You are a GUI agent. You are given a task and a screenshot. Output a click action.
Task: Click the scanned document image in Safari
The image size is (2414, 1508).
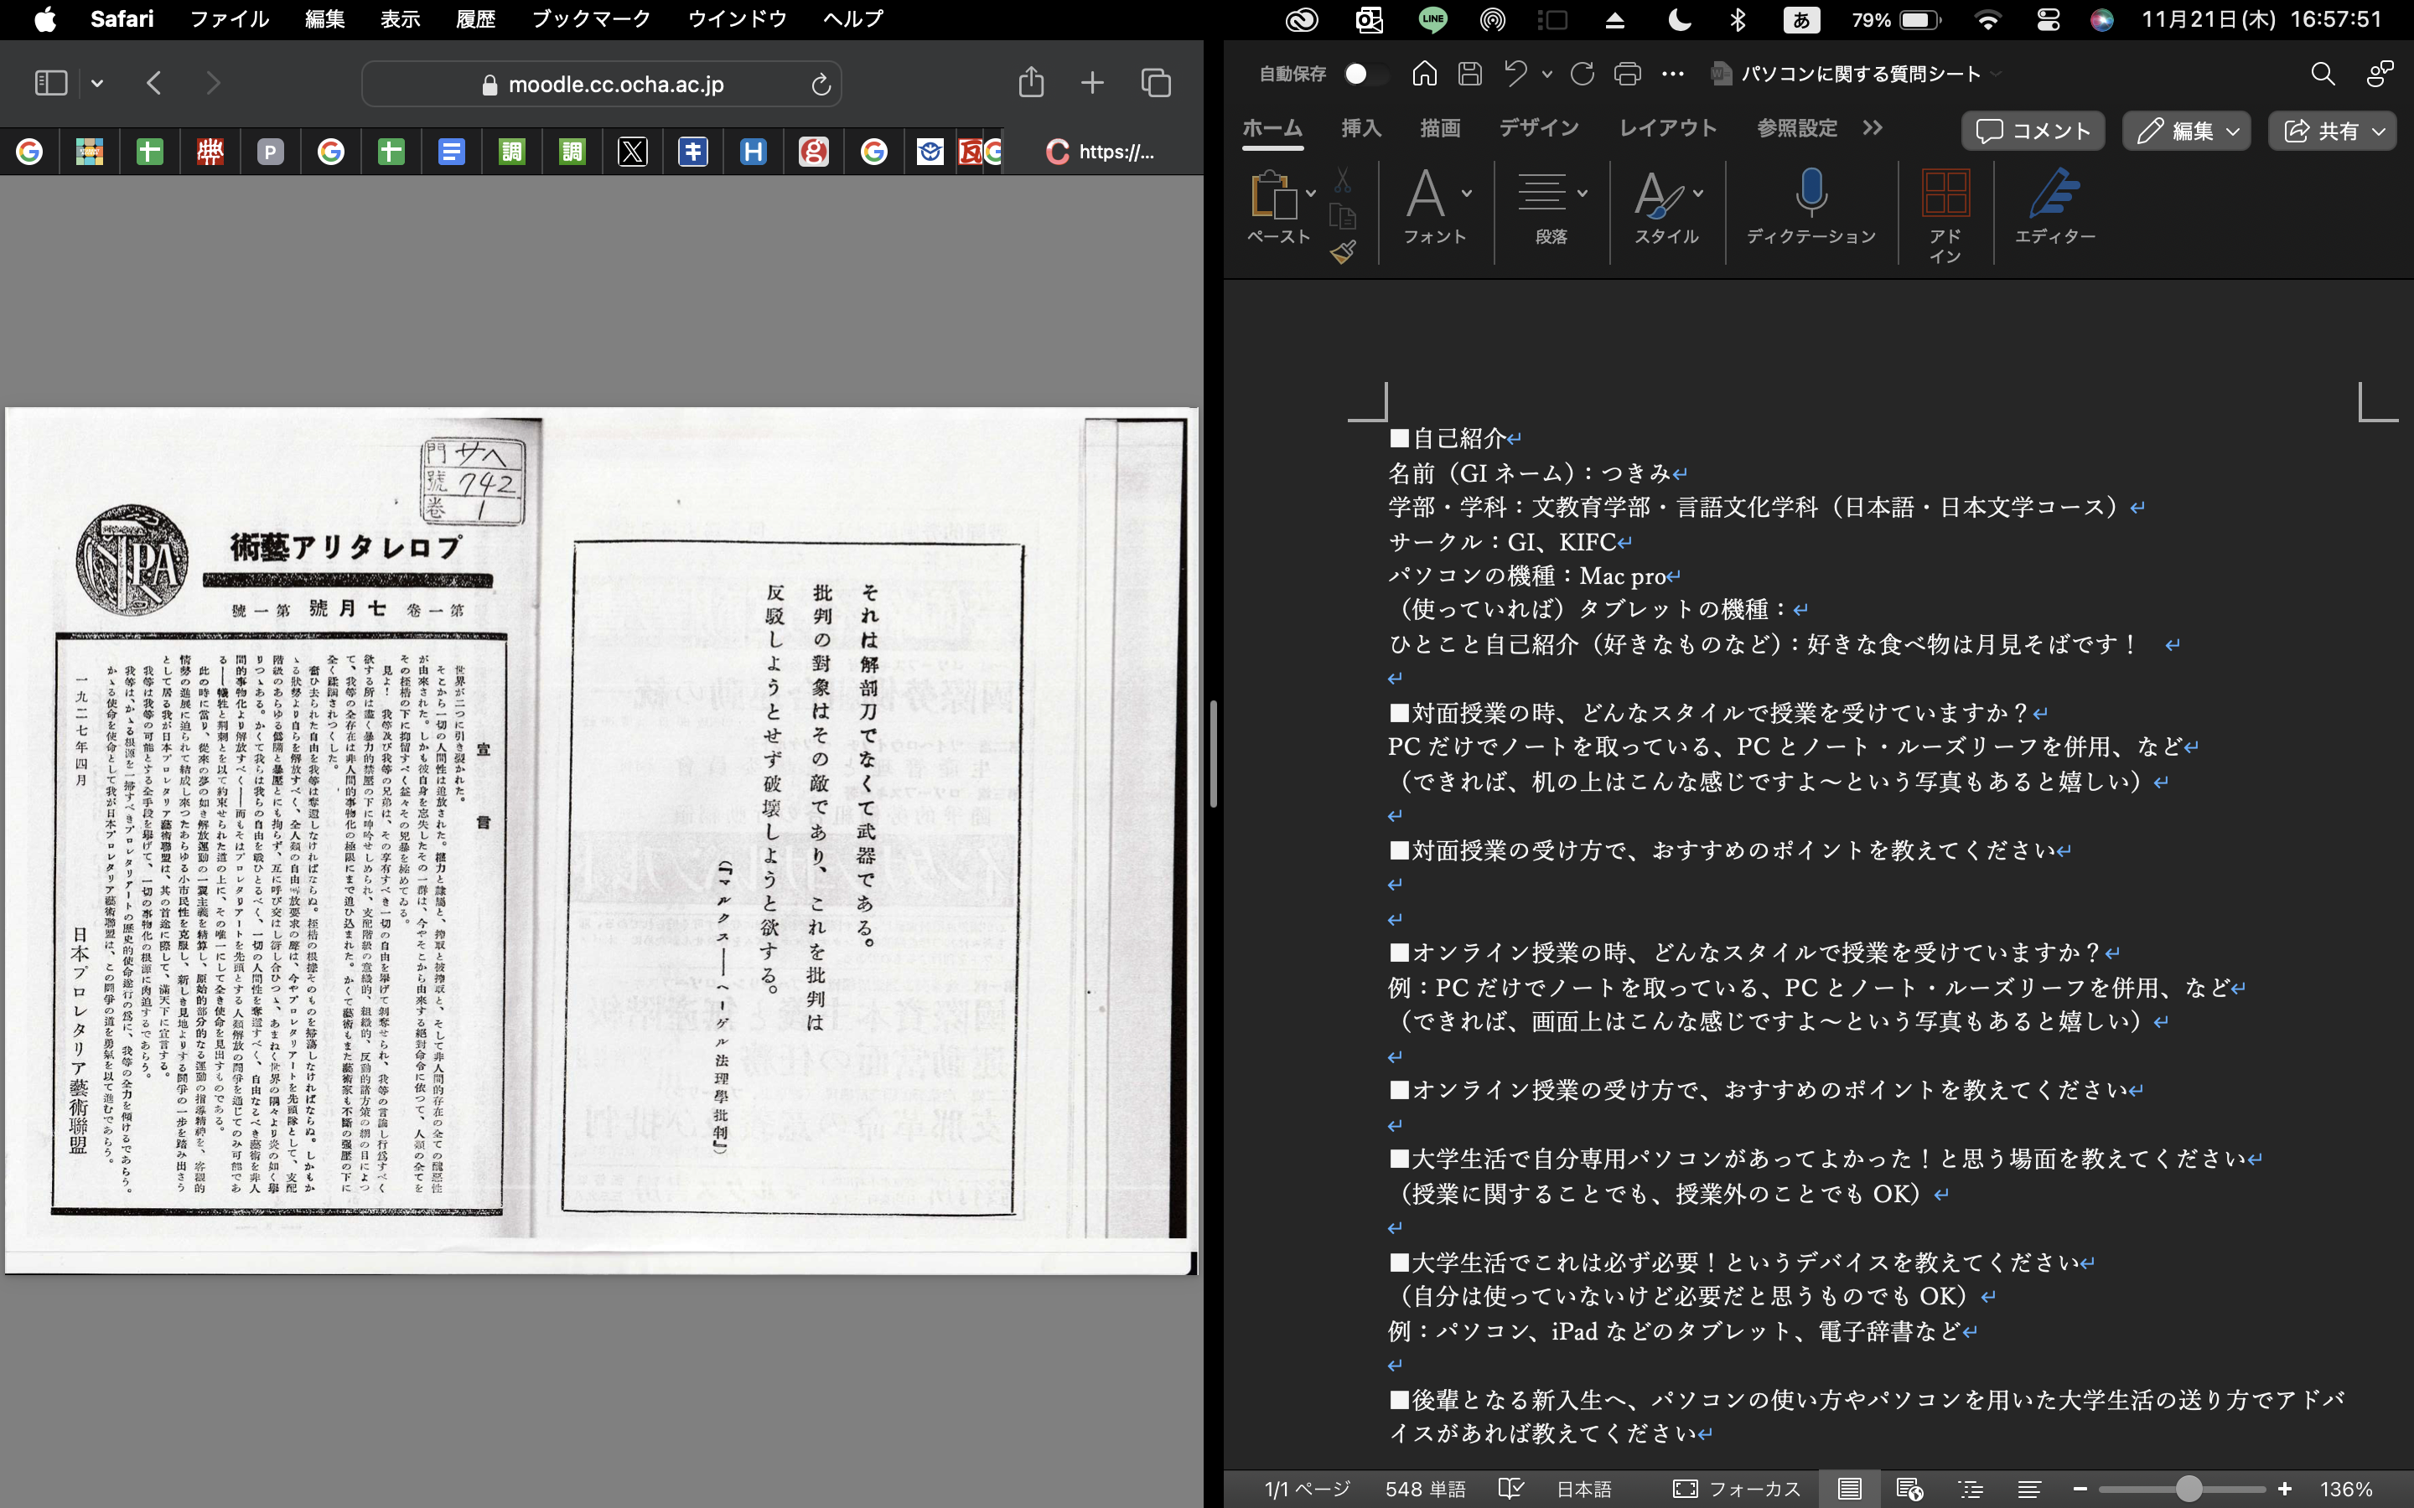pos(602,839)
